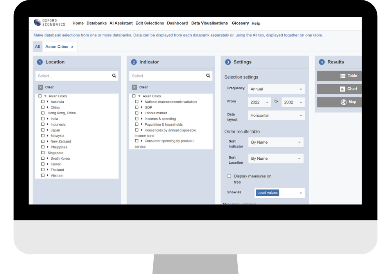This screenshot has width=391, height=274.
Task: Open the Databanks menu
Action: coord(97,23)
